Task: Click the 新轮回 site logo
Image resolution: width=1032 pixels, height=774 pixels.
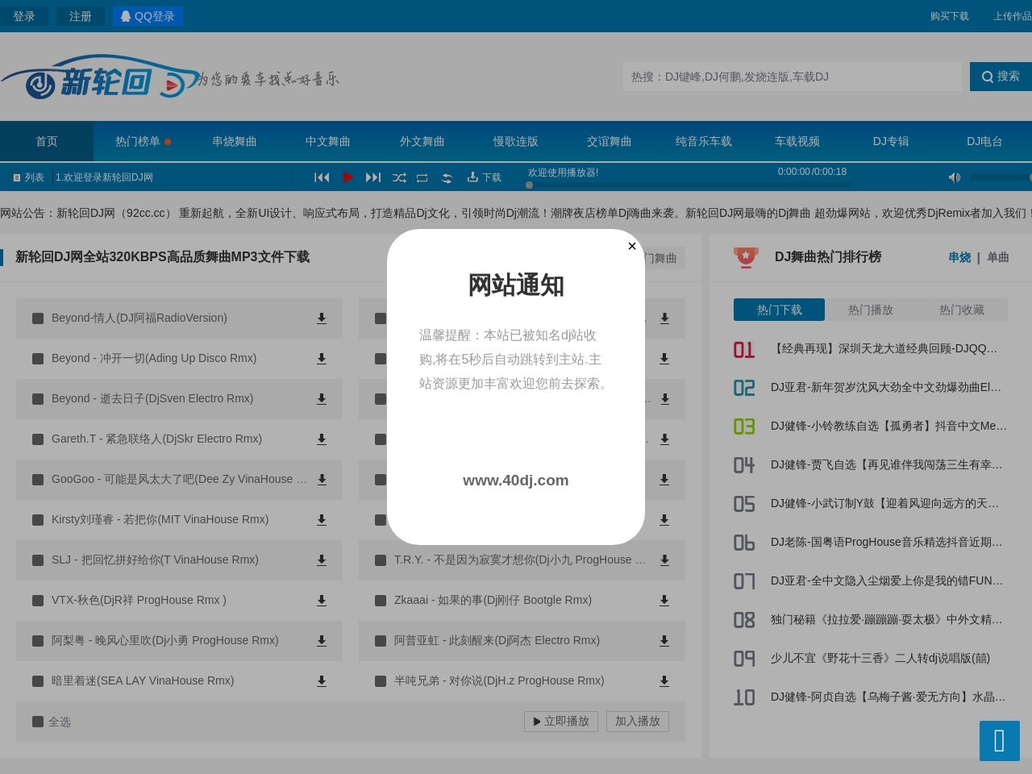Action: point(101,78)
